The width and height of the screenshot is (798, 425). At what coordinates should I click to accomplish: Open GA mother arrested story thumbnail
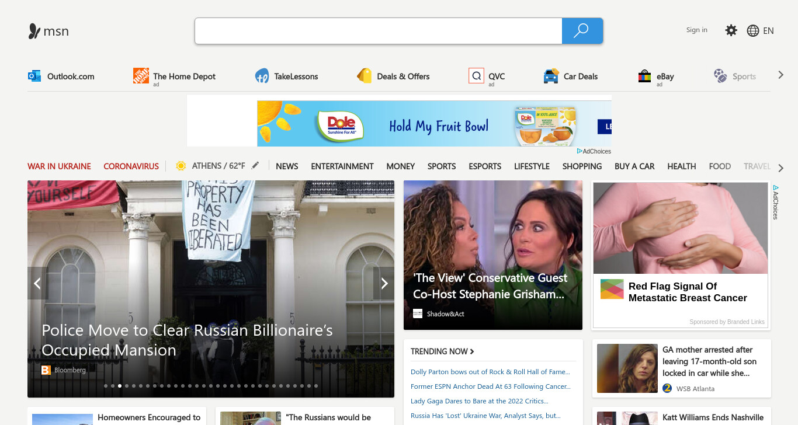(x=627, y=368)
